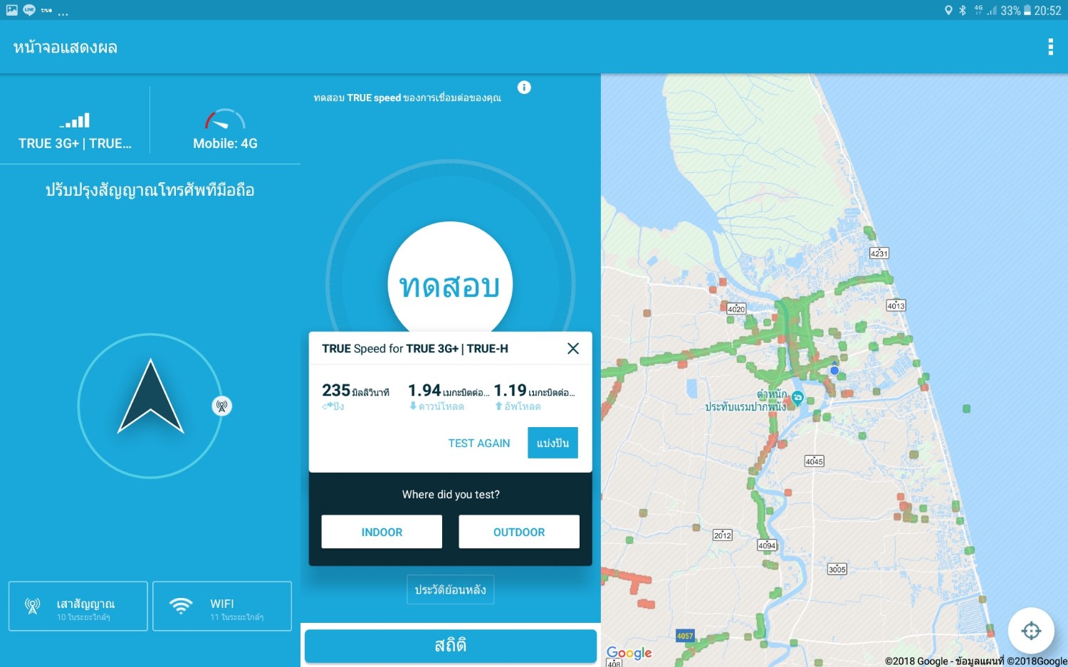This screenshot has height=667, width=1068.
Task: Tap the blue current-location dot on map
Action: (x=834, y=370)
